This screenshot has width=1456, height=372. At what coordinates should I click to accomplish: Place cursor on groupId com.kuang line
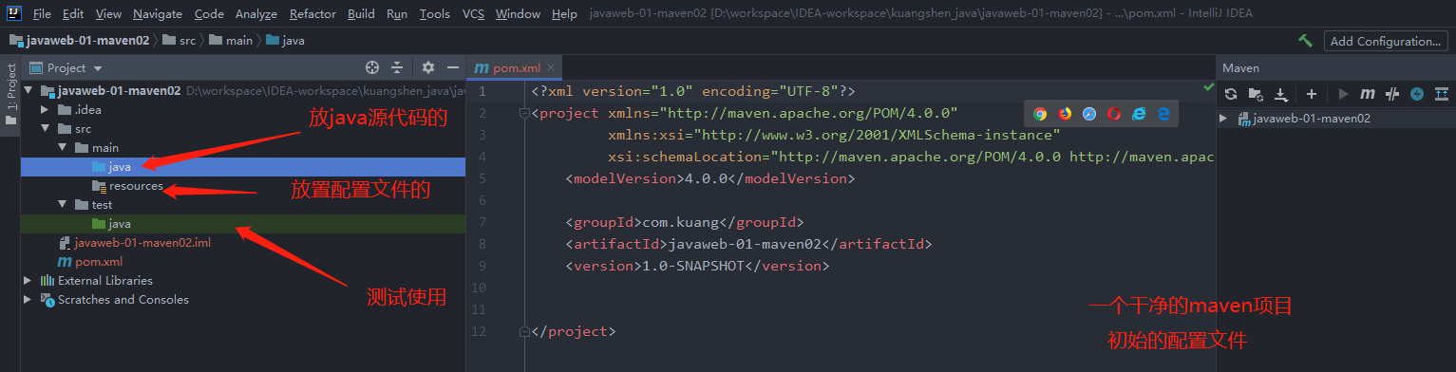pos(685,223)
